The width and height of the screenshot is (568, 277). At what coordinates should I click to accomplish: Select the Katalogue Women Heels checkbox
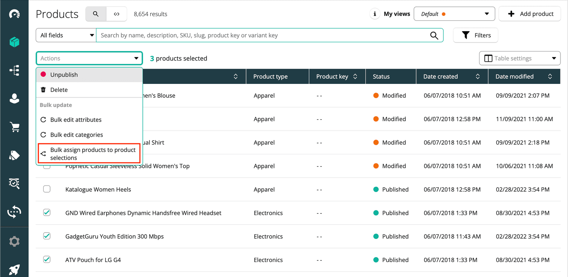pos(47,189)
